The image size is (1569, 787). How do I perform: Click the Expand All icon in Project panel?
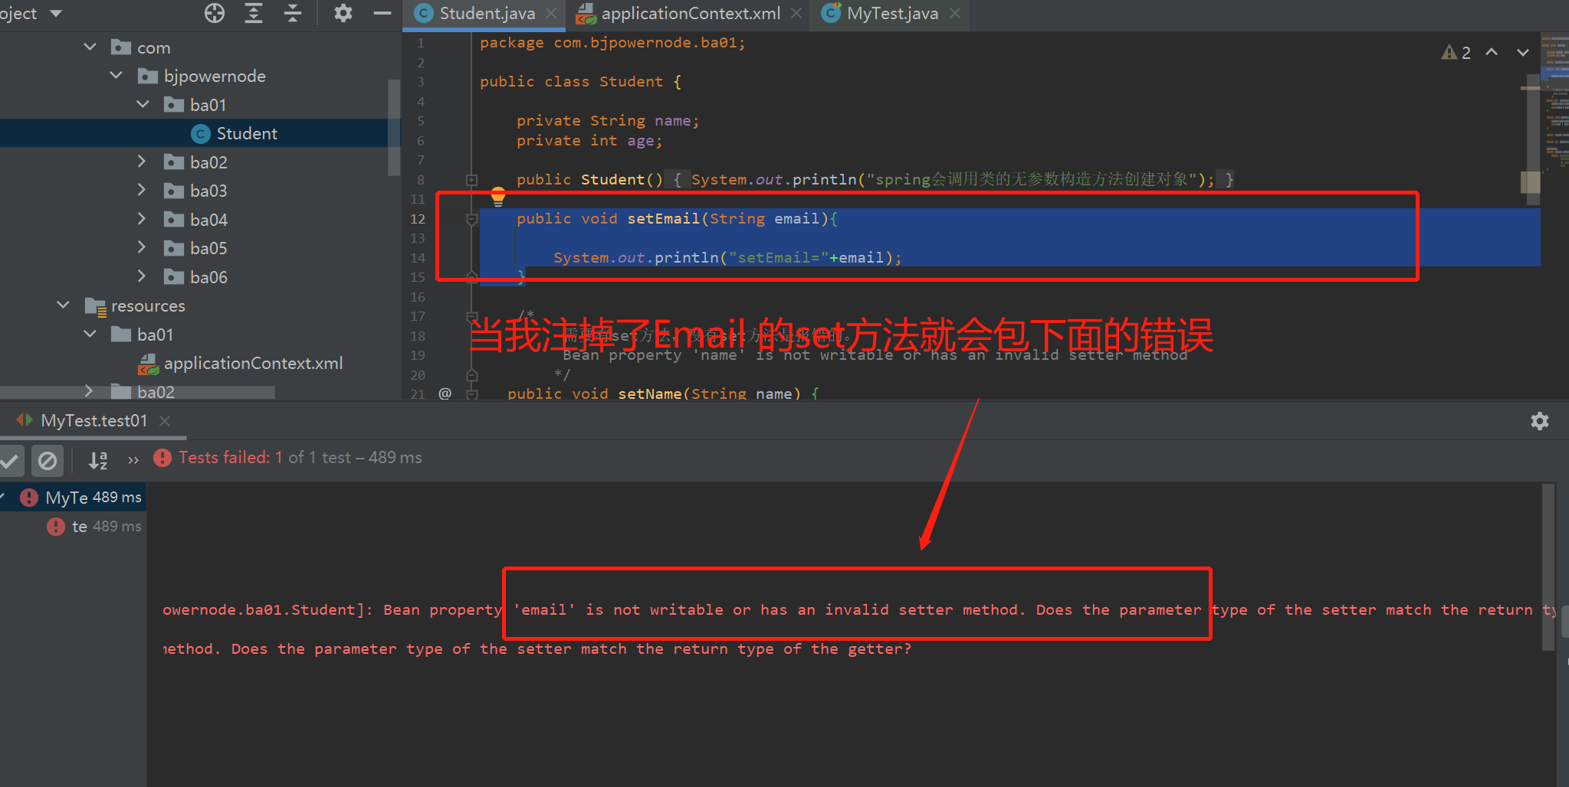tap(254, 13)
